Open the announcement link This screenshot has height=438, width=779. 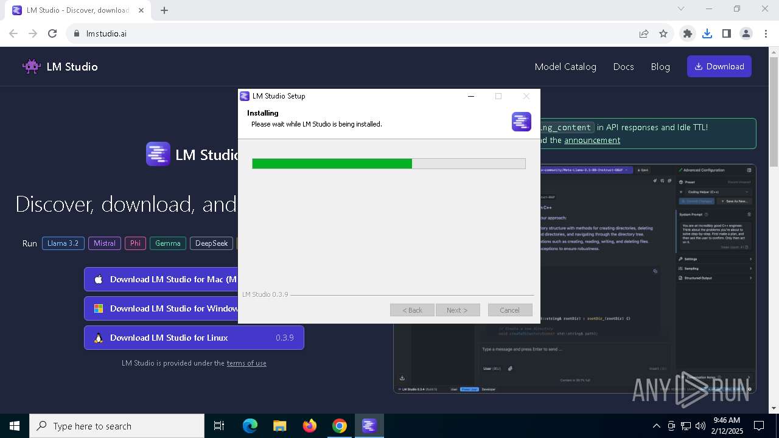592,140
